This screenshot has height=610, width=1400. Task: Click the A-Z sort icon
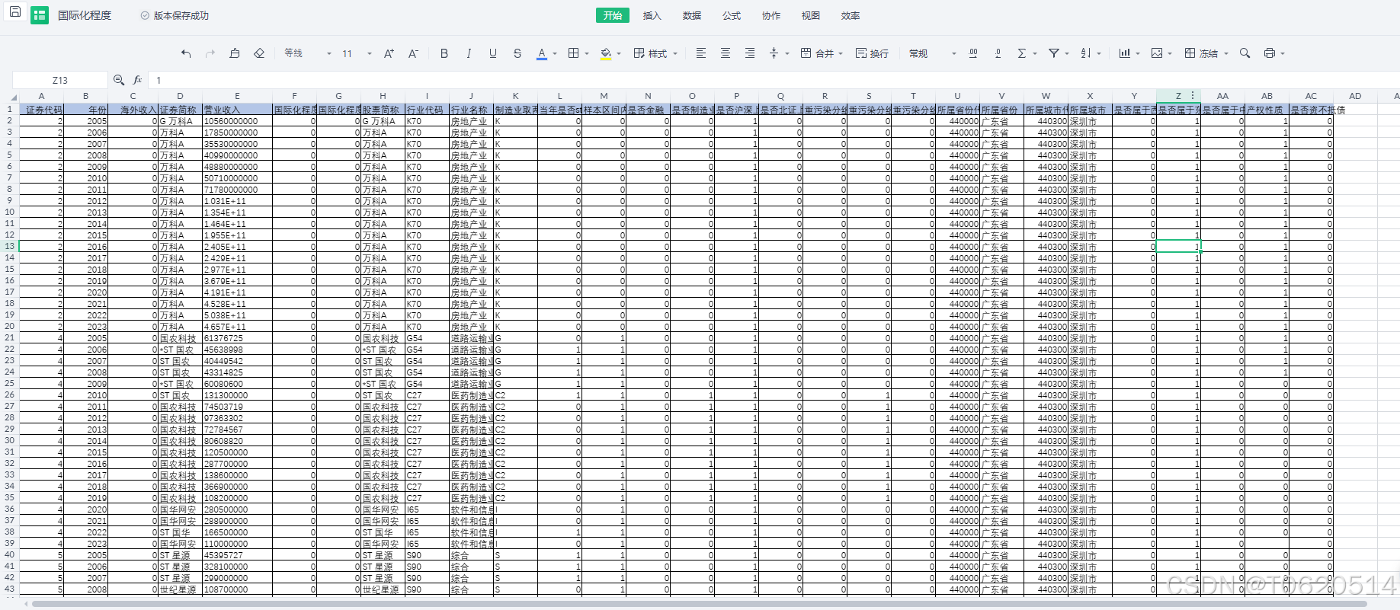tap(1086, 53)
